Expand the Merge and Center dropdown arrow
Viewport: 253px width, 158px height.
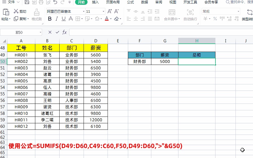click(x=179, y=19)
